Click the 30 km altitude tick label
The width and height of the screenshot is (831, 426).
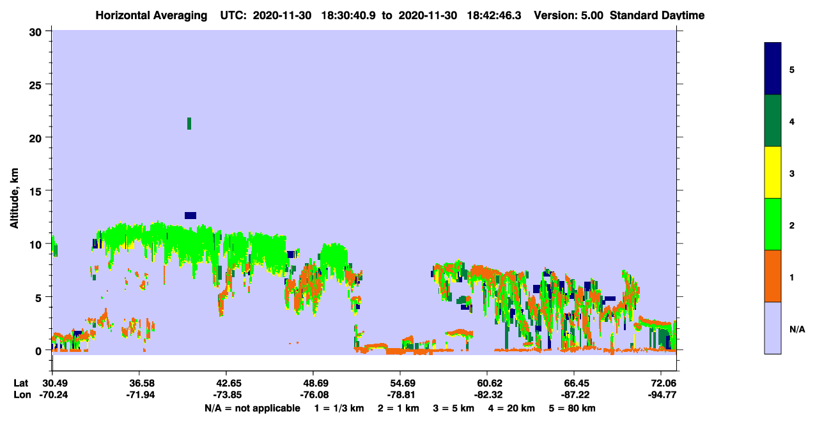click(x=36, y=31)
